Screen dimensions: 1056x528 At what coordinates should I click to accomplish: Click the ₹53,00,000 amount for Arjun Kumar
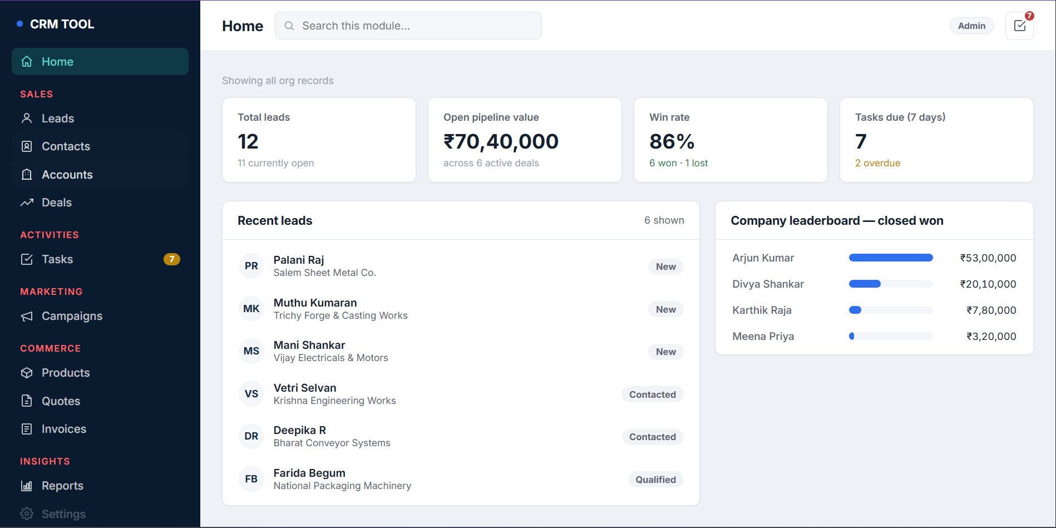click(988, 258)
